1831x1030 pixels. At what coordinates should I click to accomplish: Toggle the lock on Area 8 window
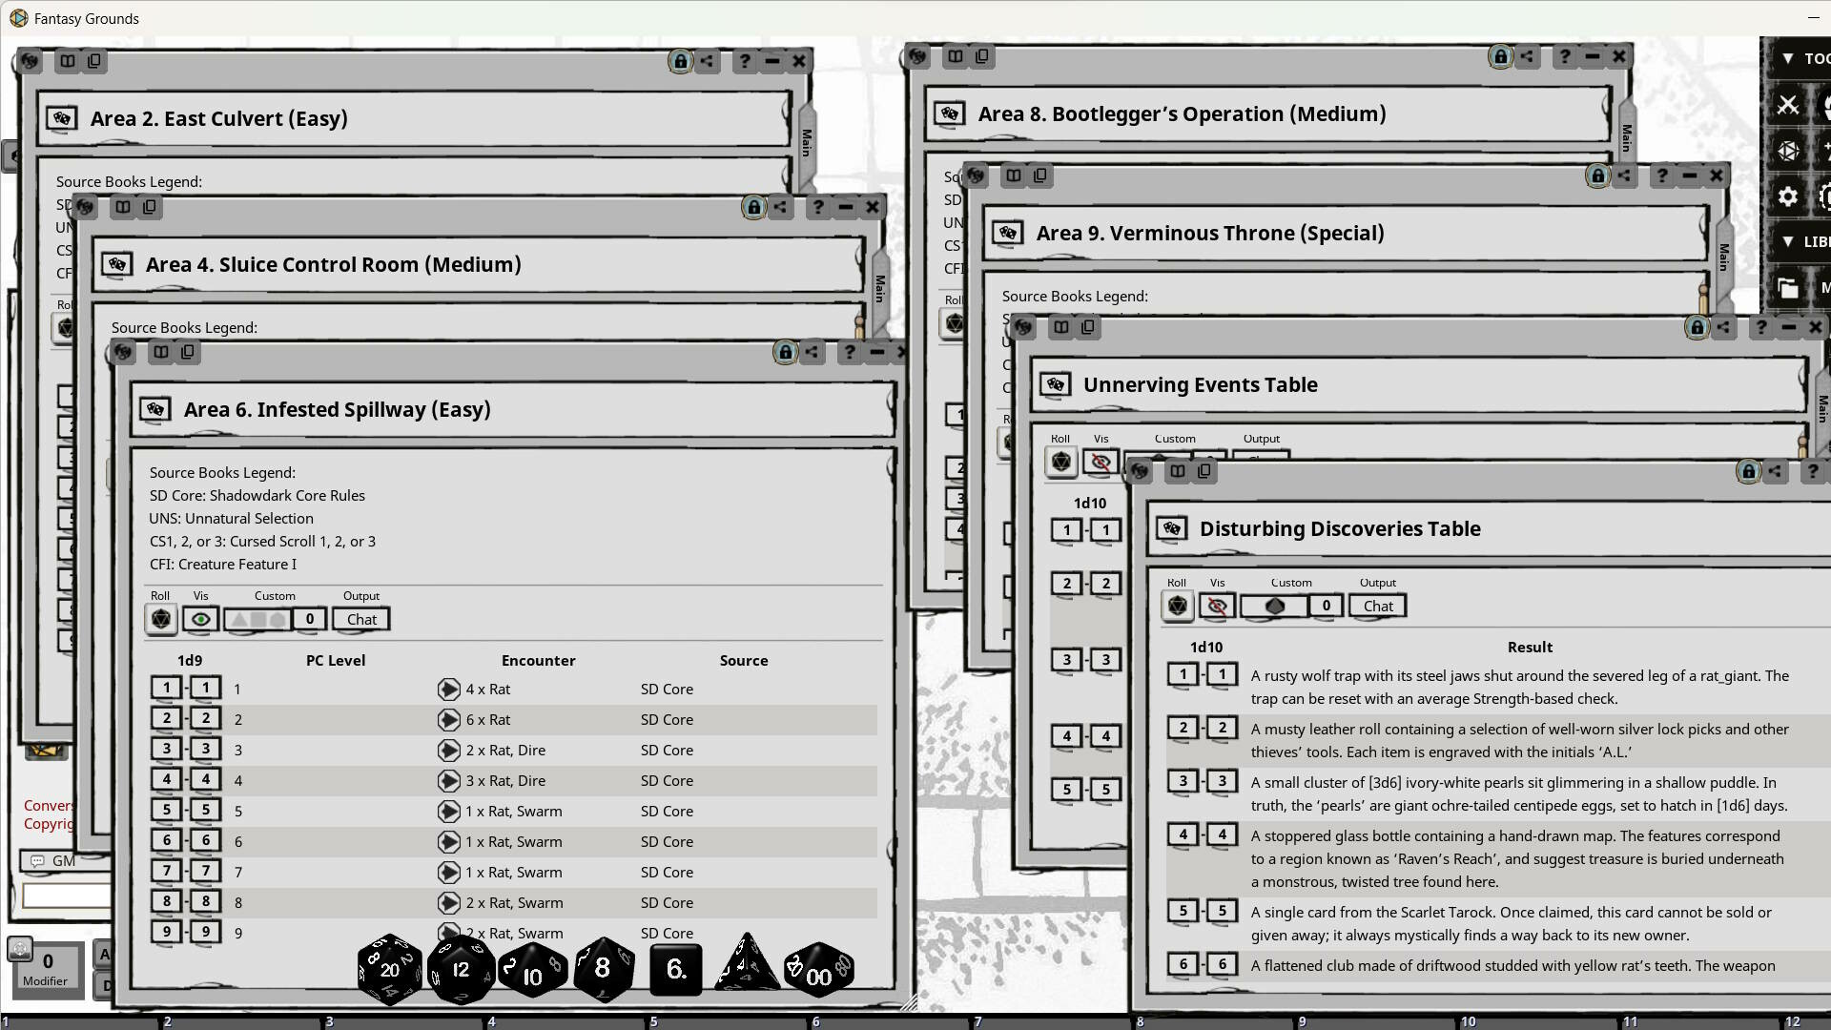1498,56
